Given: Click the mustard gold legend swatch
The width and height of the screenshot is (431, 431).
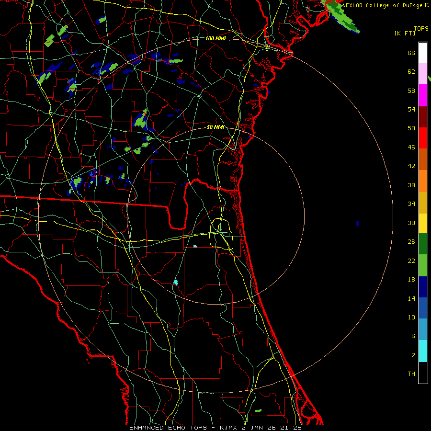Looking at the screenshot, I should point(423,203).
